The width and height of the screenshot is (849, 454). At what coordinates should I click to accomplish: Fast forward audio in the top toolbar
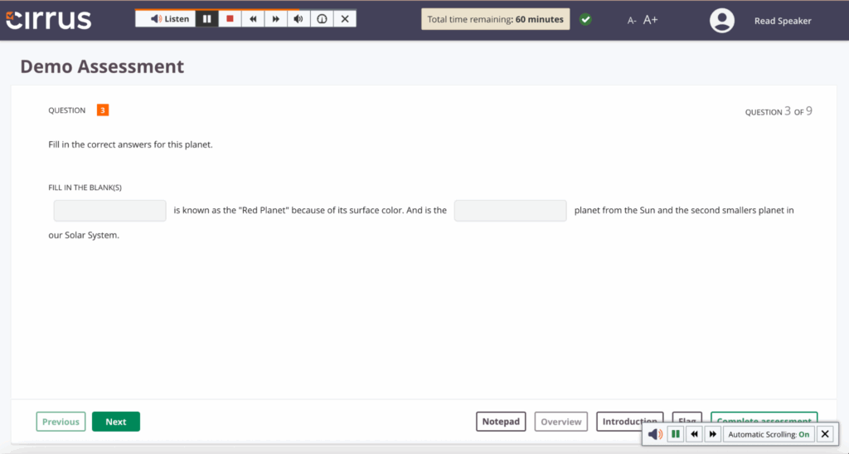(275, 19)
